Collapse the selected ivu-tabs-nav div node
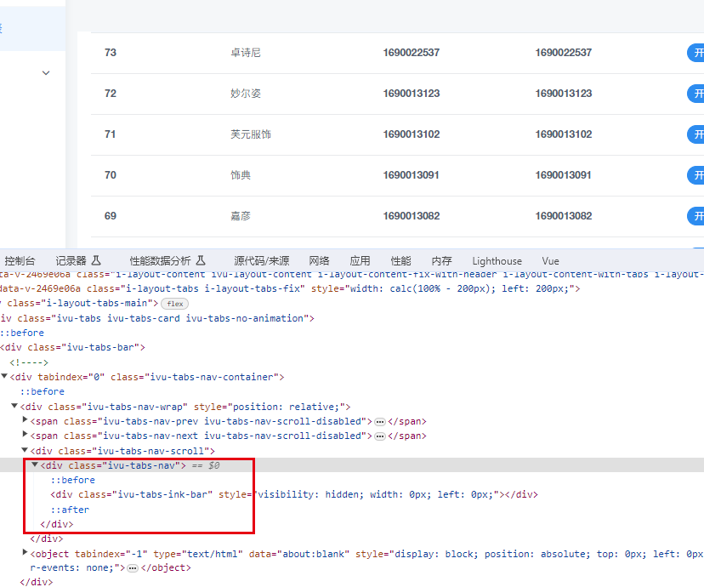The image size is (704, 587). click(x=35, y=465)
